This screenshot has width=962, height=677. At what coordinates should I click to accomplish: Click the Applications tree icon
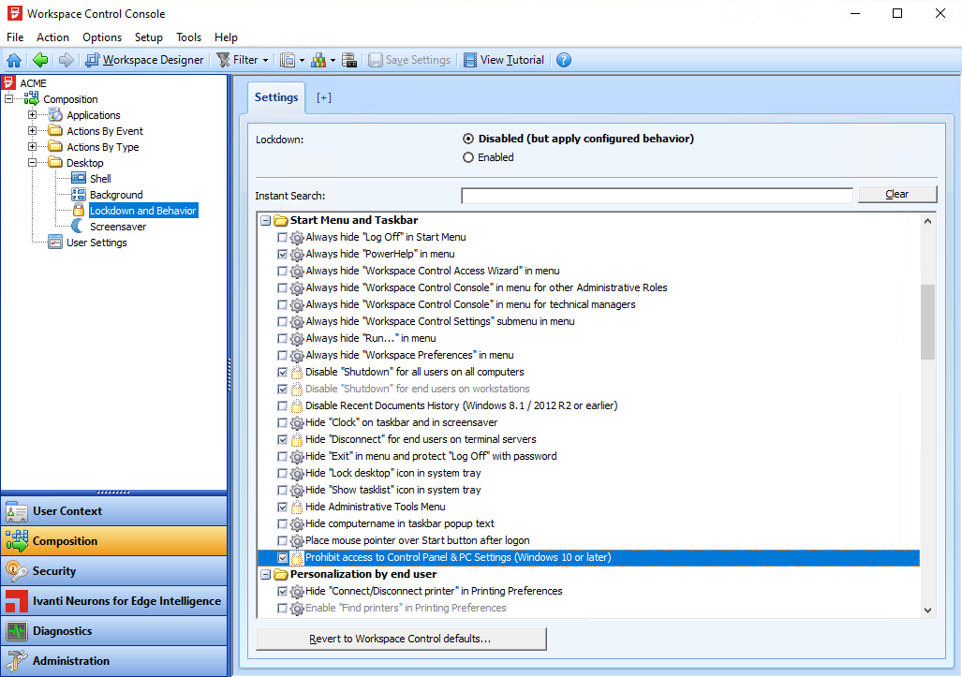coord(56,114)
